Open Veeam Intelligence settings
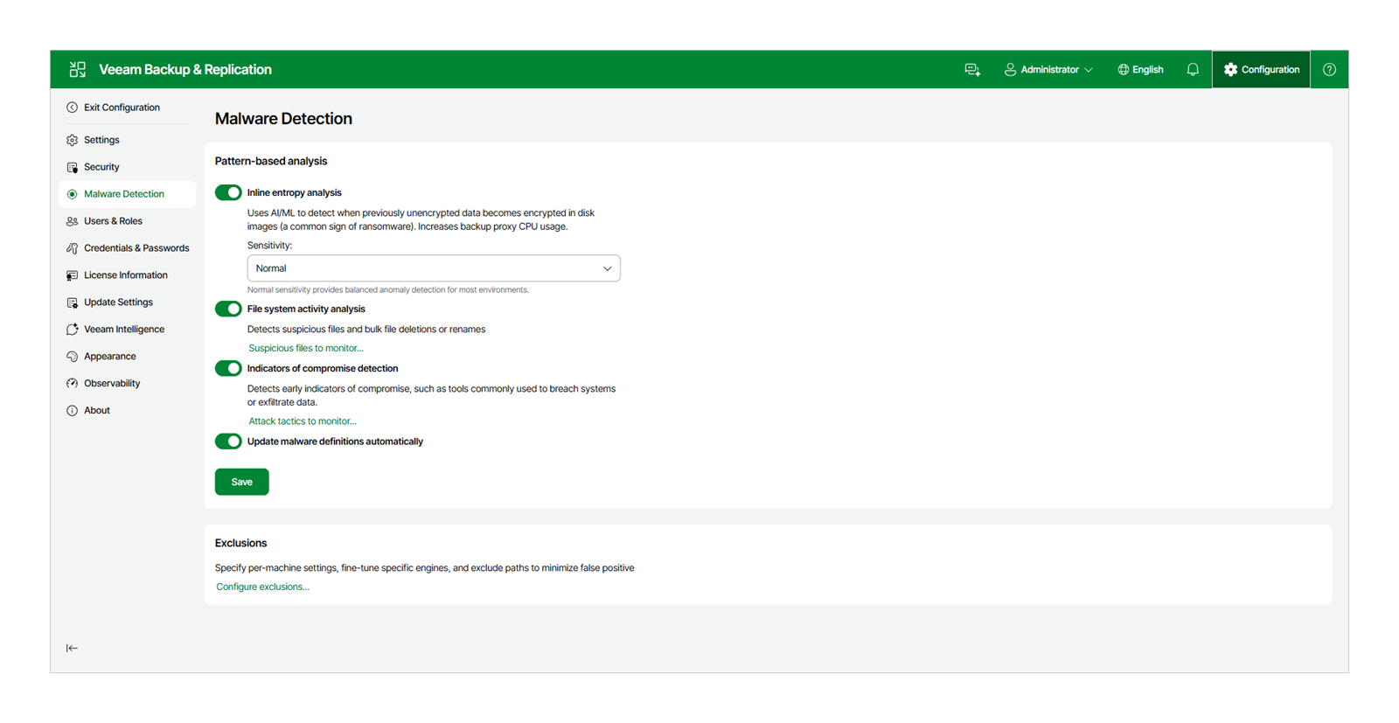 click(127, 330)
